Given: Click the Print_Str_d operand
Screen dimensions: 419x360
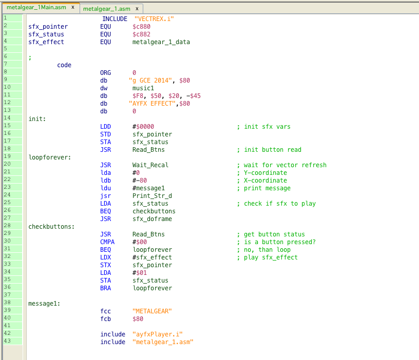Looking at the screenshot, I should click(x=153, y=196).
